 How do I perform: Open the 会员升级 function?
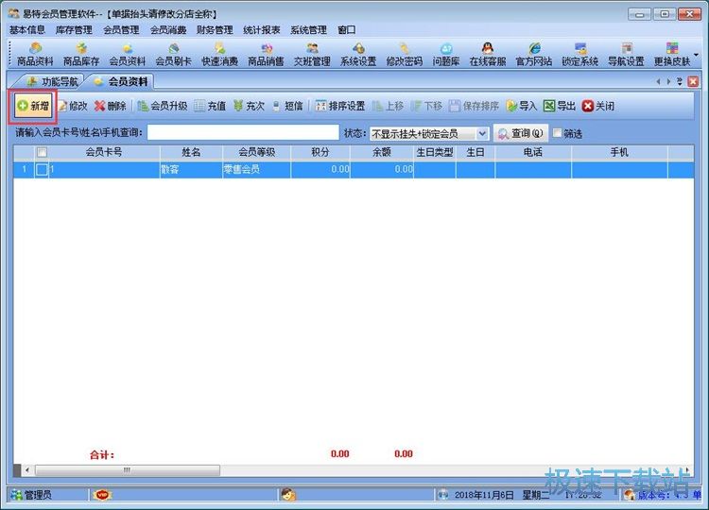click(x=163, y=106)
